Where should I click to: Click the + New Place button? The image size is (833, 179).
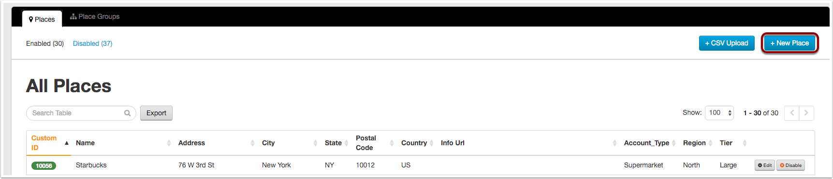point(789,43)
